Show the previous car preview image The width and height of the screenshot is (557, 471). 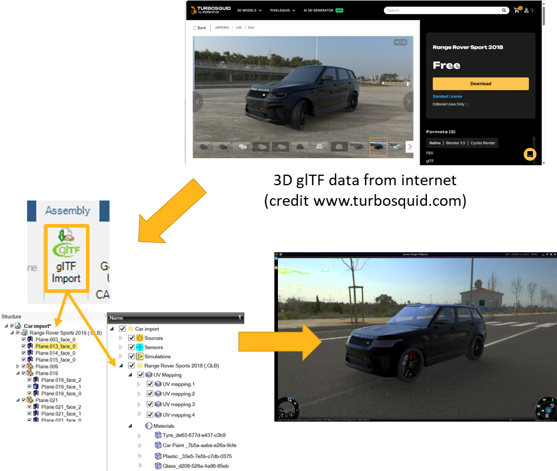tap(198, 102)
